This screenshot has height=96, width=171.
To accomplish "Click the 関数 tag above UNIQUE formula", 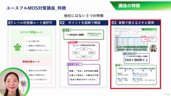I will pyautogui.click(x=66, y=30).
